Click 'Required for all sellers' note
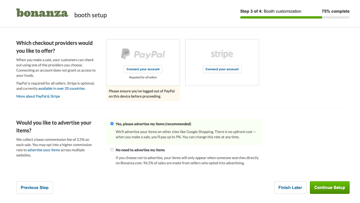Viewport: 360px width, 203px height. click(x=143, y=77)
